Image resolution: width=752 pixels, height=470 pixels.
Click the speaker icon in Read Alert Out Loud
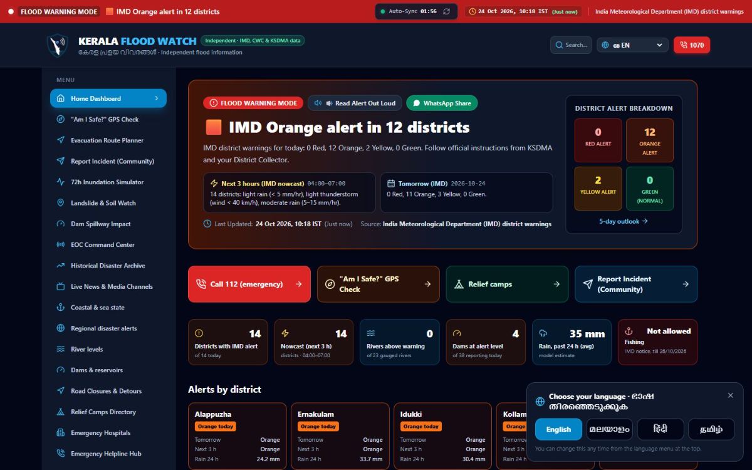318,103
